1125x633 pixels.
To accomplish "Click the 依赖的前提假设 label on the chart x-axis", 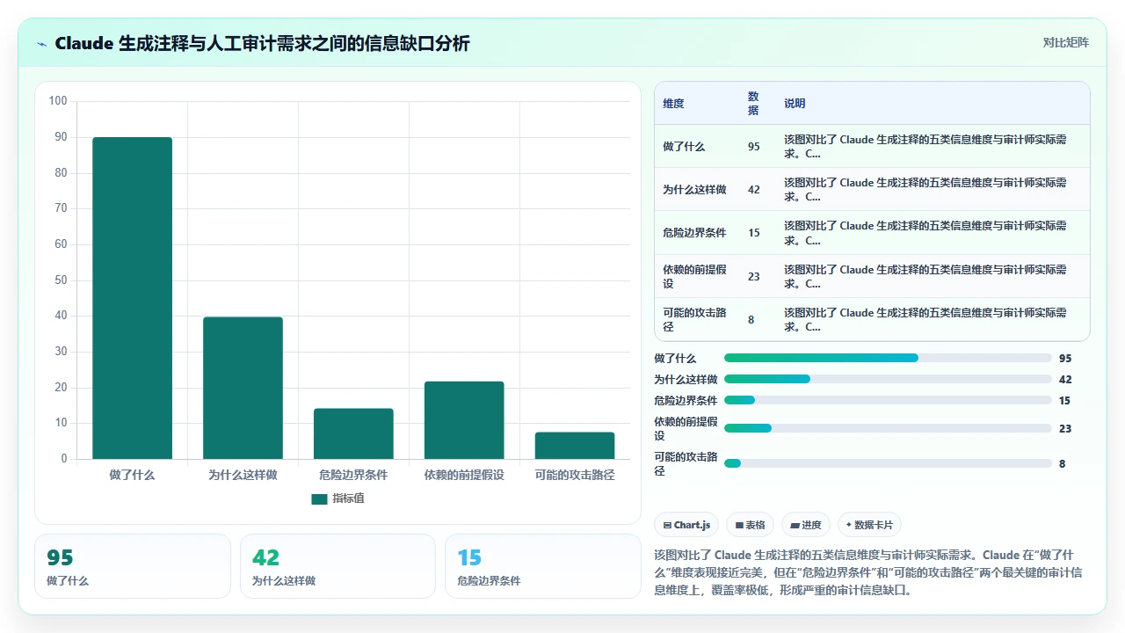I will point(464,475).
